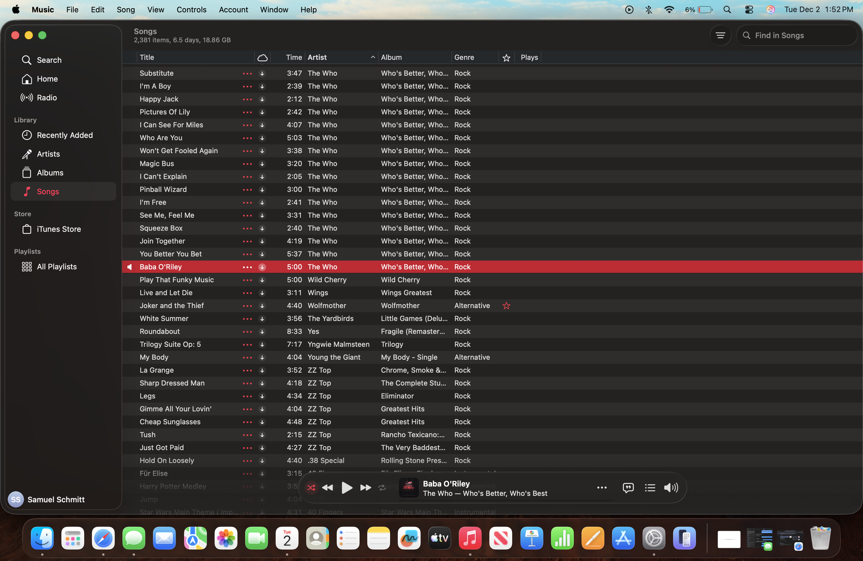Open the Radio section in sidebar

pos(47,97)
